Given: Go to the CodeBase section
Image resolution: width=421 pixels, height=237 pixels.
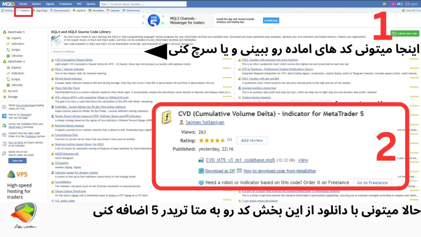Looking at the screenshot, I should click(23, 11).
